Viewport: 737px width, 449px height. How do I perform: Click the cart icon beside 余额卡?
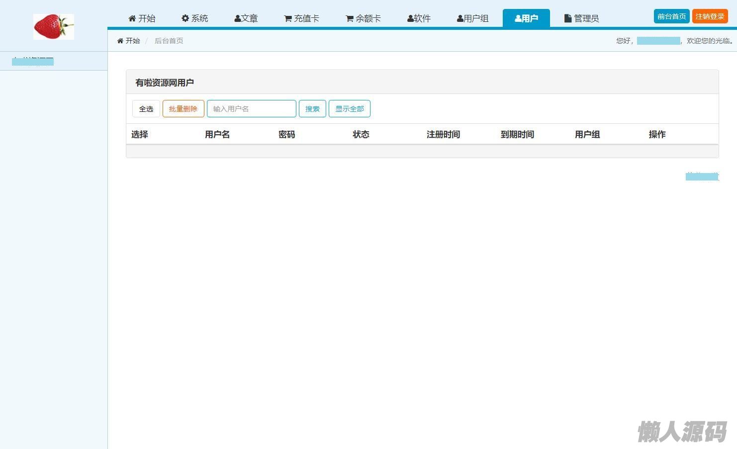coord(350,19)
